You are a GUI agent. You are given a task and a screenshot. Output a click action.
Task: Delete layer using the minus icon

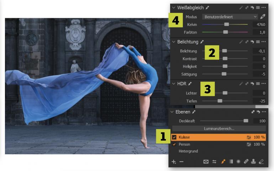coord(181,161)
